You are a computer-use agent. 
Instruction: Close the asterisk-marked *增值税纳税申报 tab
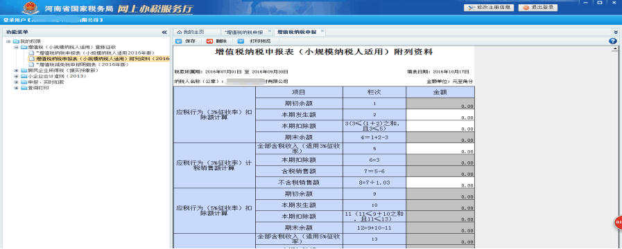coord(269,31)
